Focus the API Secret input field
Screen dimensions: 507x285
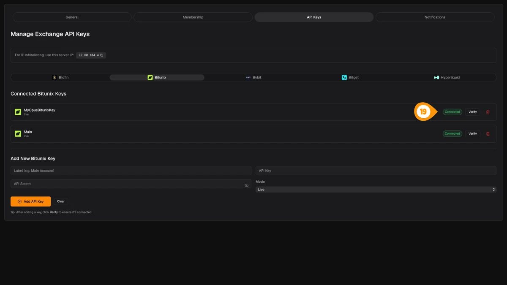[x=131, y=184]
